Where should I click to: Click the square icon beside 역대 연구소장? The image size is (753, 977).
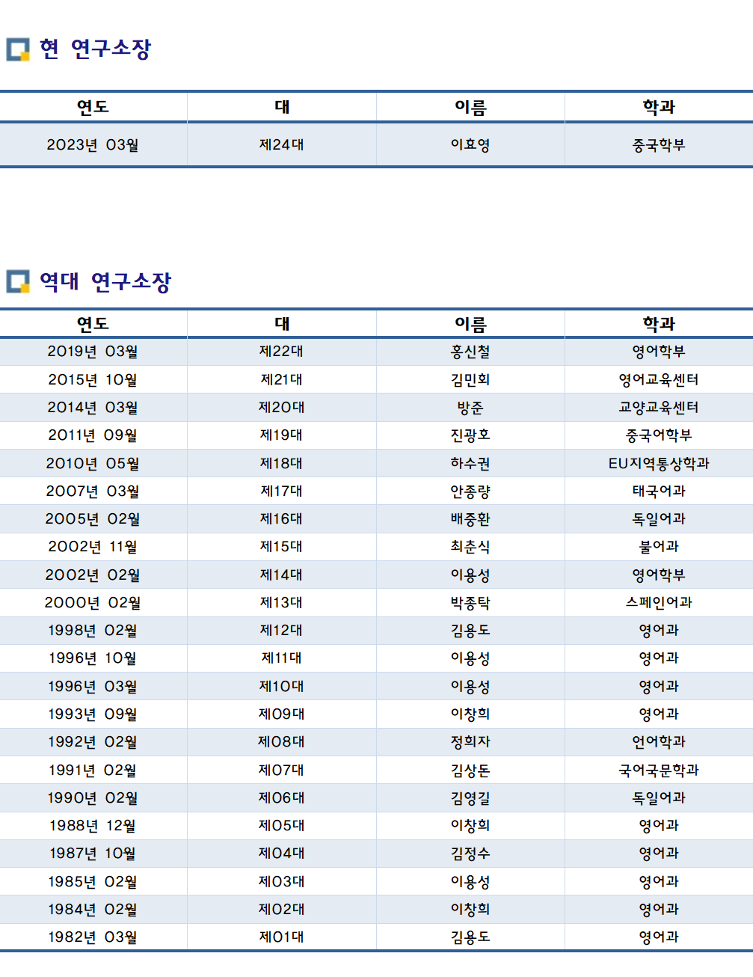coord(18,282)
